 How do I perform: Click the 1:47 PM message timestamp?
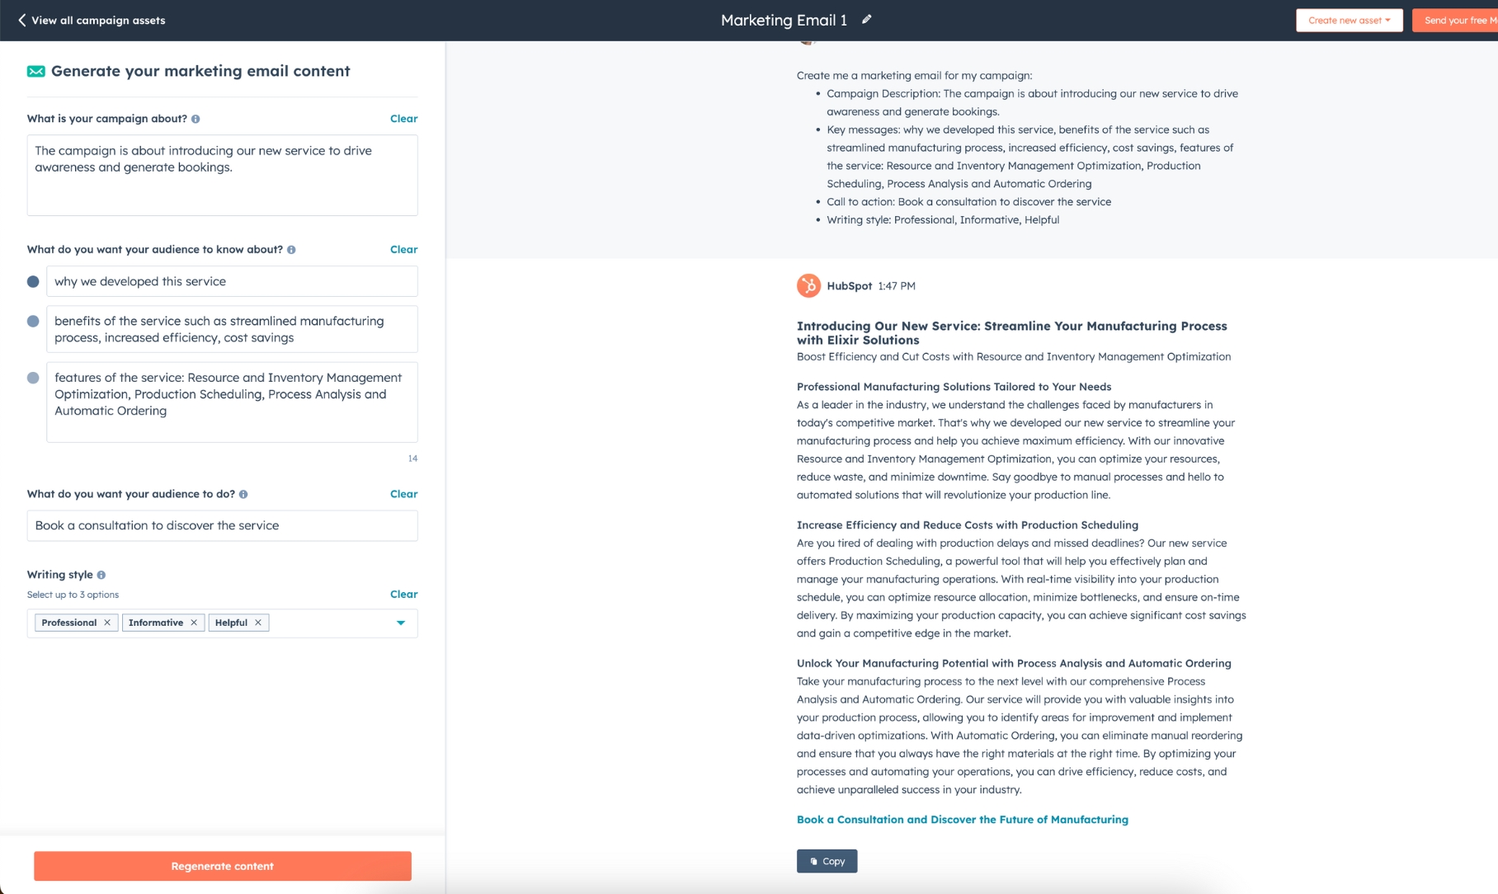click(897, 286)
